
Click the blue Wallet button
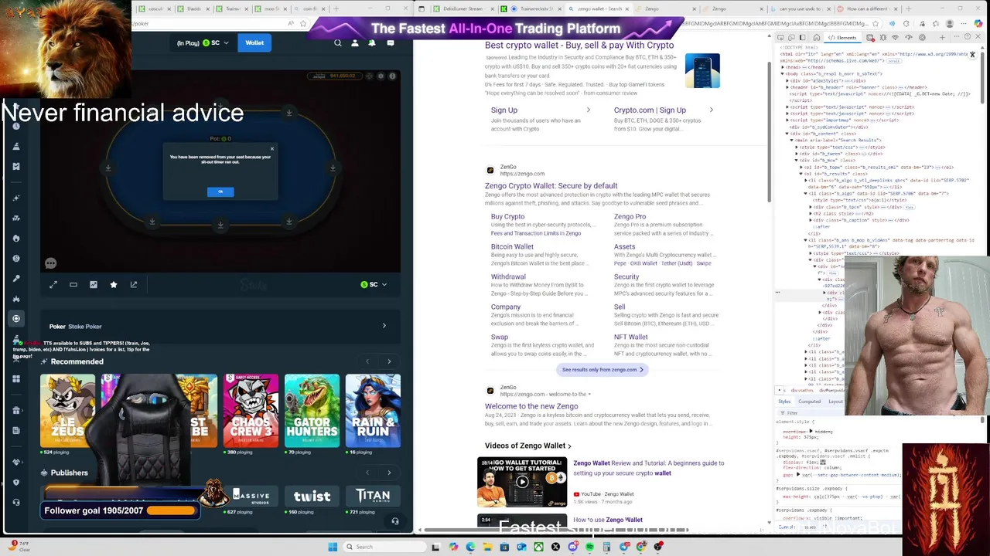pos(254,43)
